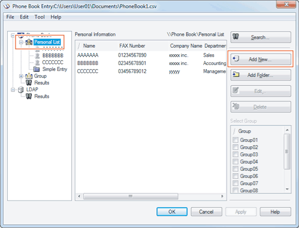Image resolution: width=299 pixels, height=228 pixels.
Task: Open the Tool menu
Action: pos(39,17)
